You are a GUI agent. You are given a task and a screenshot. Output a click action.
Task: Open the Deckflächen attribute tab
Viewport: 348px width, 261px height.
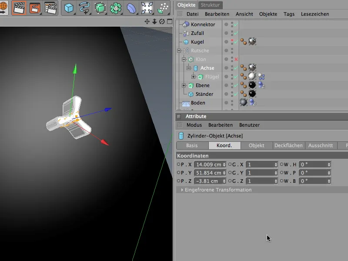[289, 146]
